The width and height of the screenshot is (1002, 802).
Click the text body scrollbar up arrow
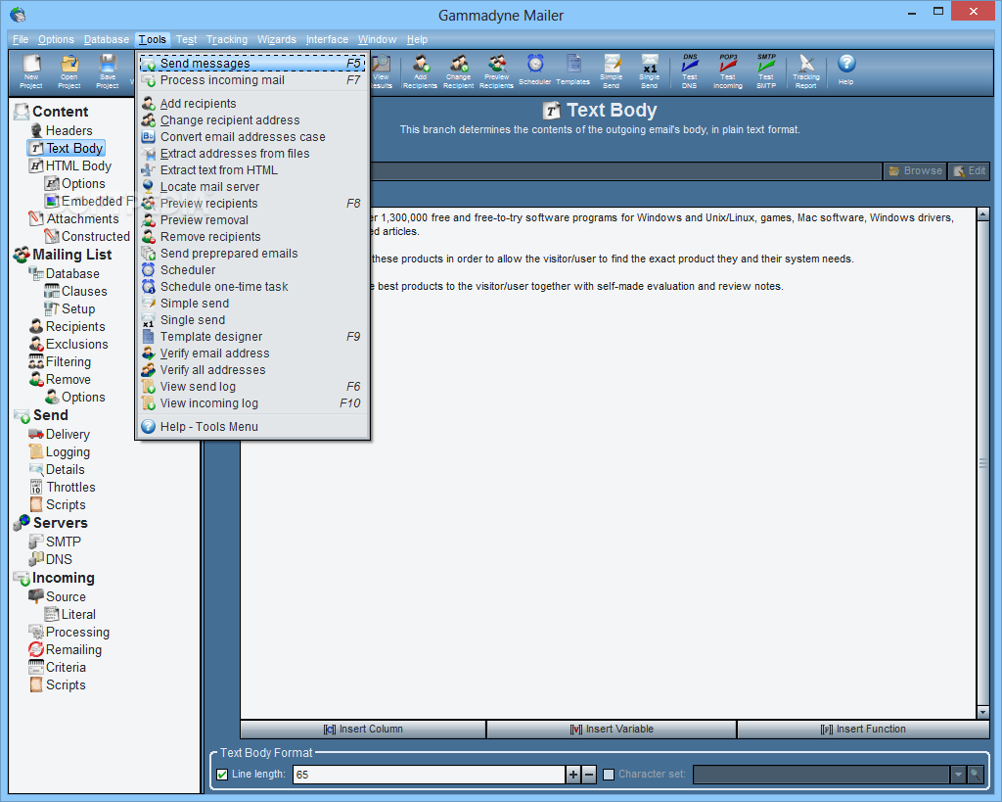[983, 214]
